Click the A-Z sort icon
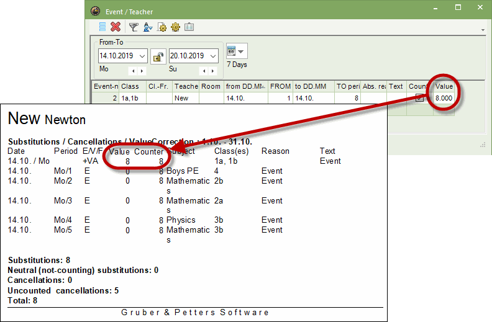The width and height of the screenshot is (492, 322). (x=147, y=27)
